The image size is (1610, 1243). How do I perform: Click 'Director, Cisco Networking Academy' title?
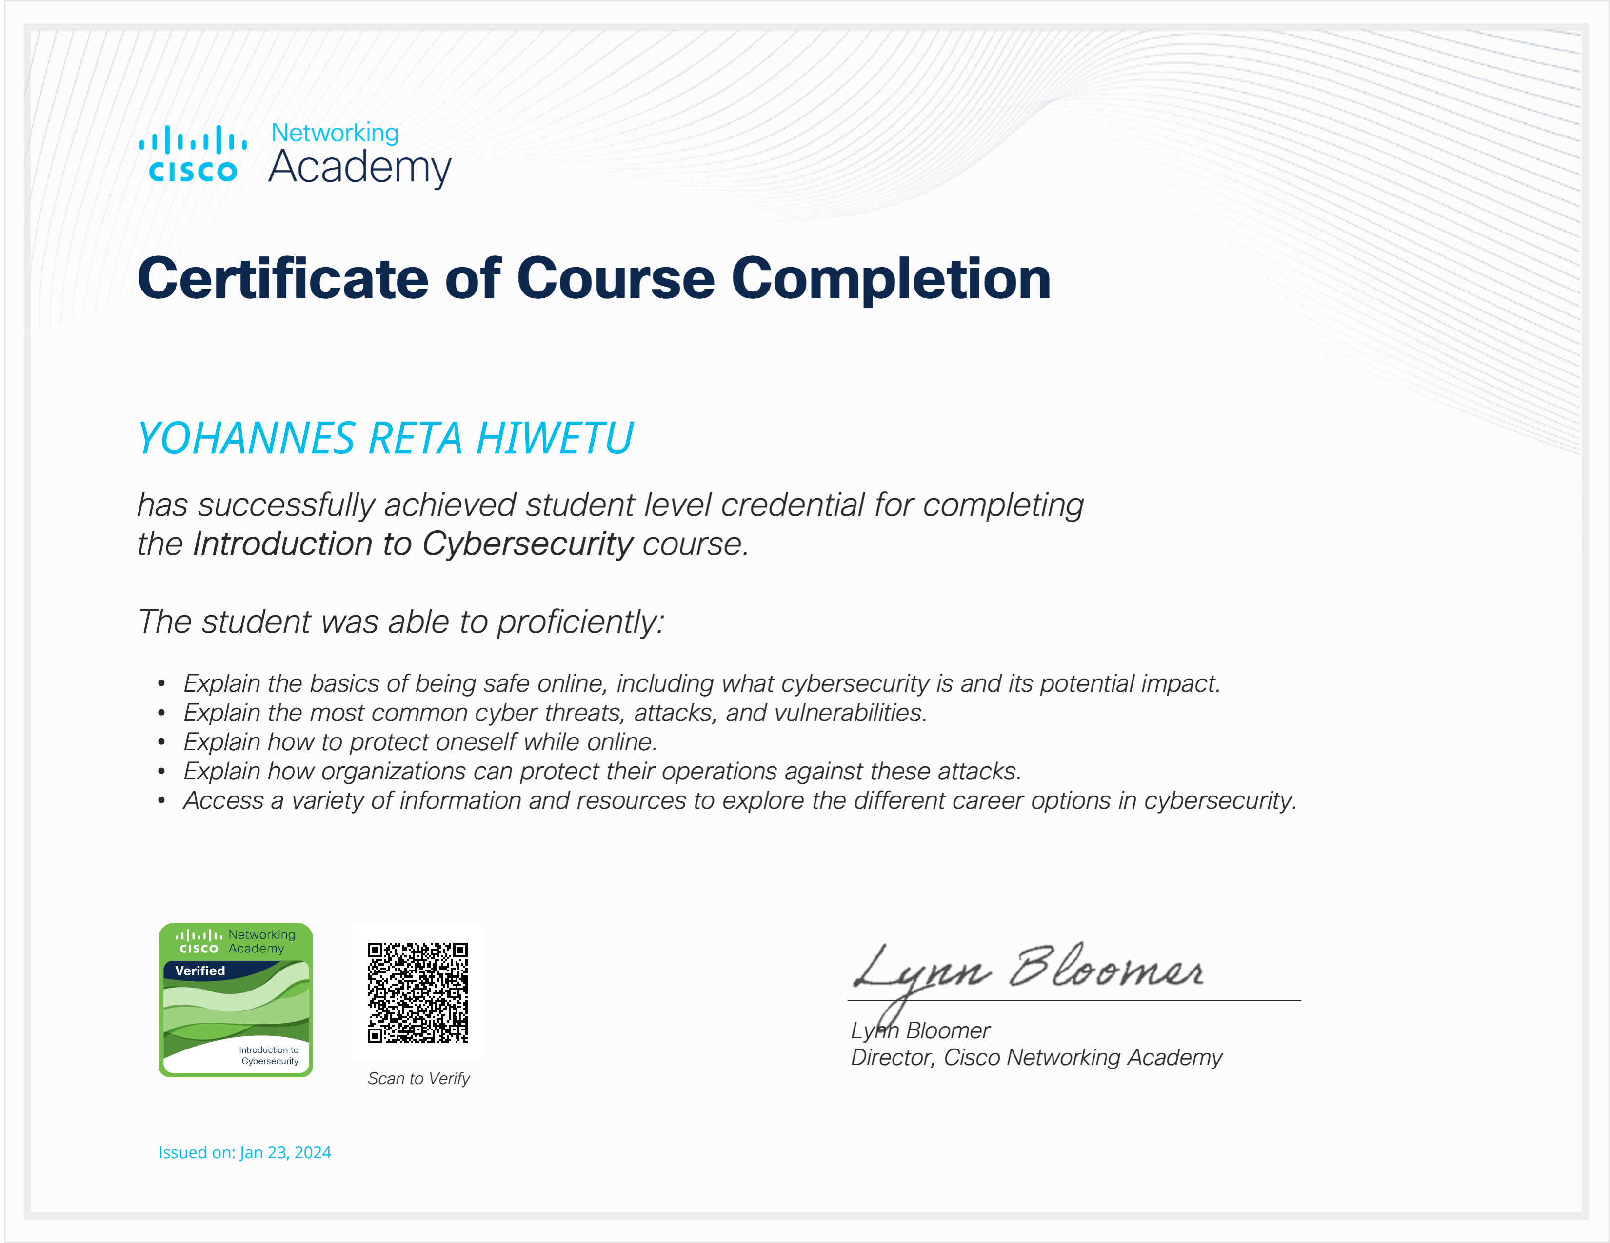[1036, 1058]
